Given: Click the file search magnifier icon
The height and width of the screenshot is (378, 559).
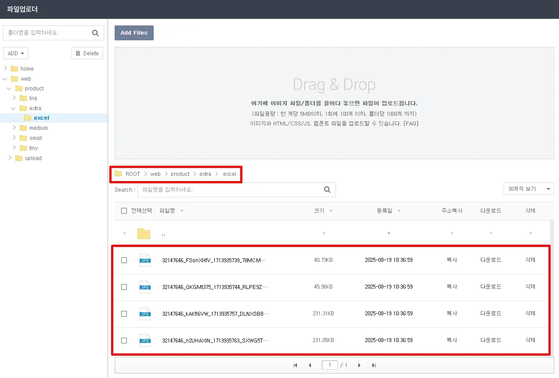Looking at the screenshot, I should [327, 190].
